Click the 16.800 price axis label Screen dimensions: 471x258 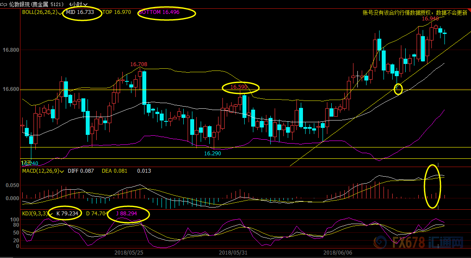[x=11, y=50]
